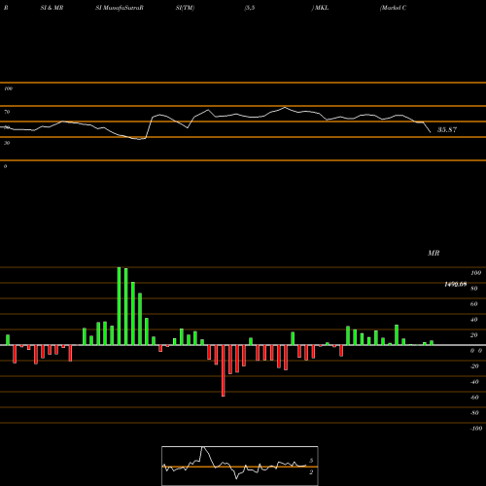The image size is (486, 486).
Task: Open the mini overview chart thumbnail
Action: pos(240,466)
